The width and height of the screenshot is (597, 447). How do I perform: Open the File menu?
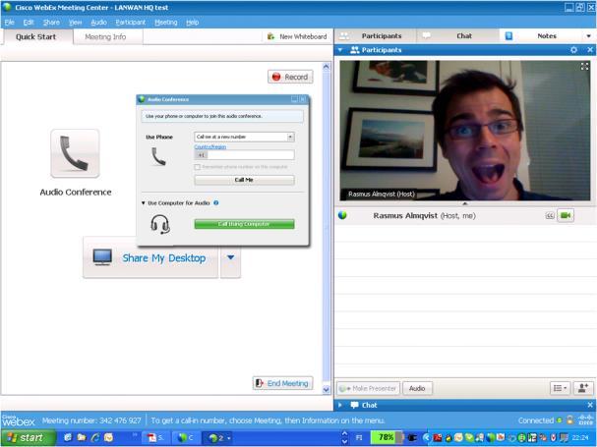pyautogui.click(x=10, y=23)
